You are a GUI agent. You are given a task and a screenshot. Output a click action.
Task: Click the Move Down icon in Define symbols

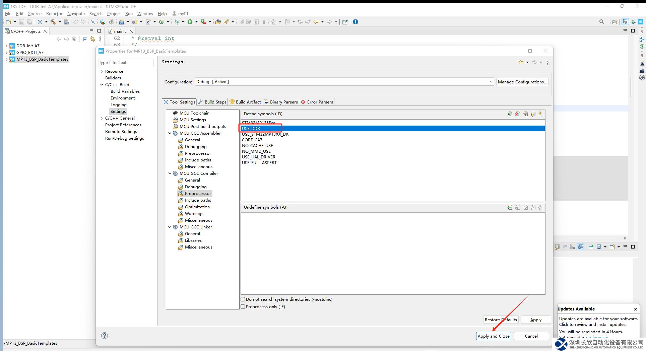[x=540, y=114]
